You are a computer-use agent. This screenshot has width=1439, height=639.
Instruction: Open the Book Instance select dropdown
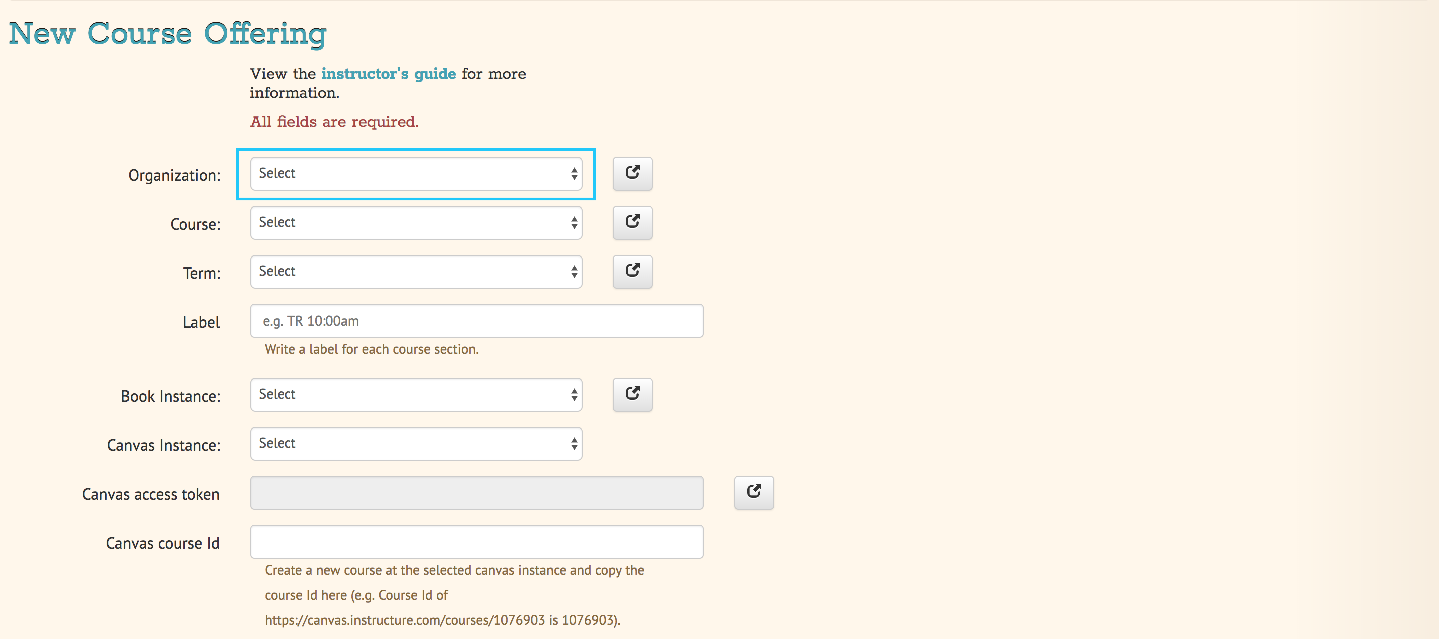[416, 394]
